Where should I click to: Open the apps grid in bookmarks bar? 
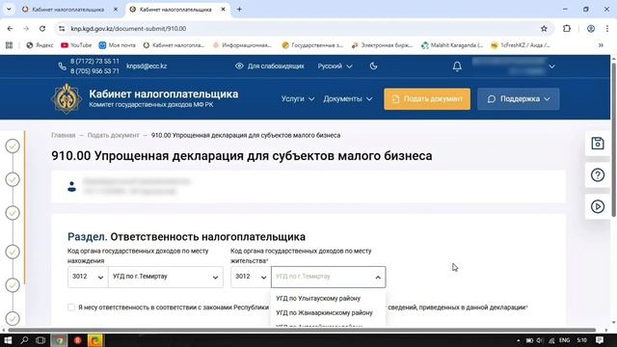coord(9,45)
